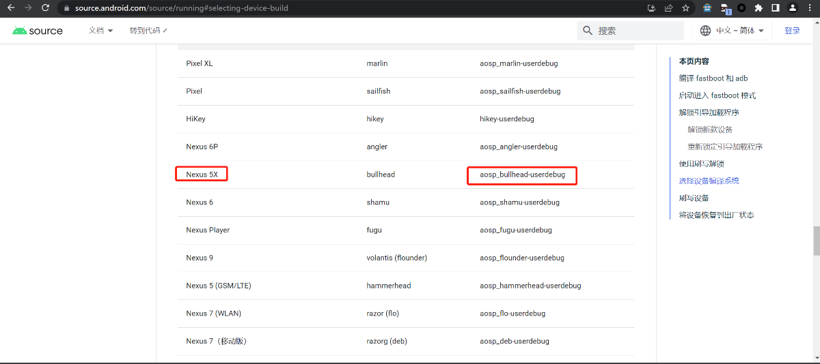This screenshot has height=364, width=820.
Task: Click the install/download page icon
Action: coord(651,8)
